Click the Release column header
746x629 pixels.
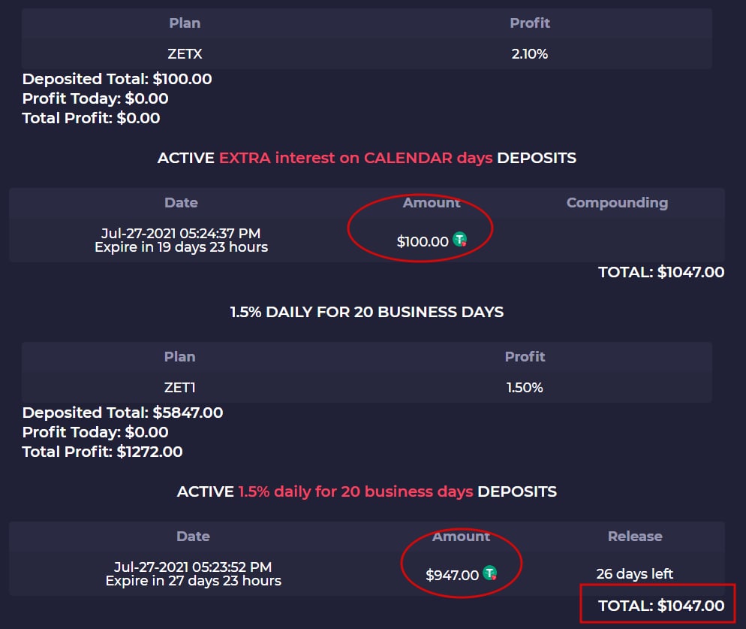click(x=635, y=536)
